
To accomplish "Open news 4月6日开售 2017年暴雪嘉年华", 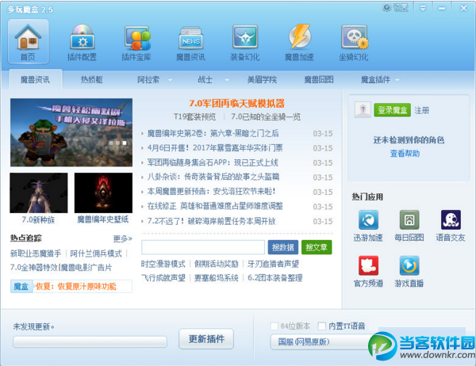I will click(215, 148).
